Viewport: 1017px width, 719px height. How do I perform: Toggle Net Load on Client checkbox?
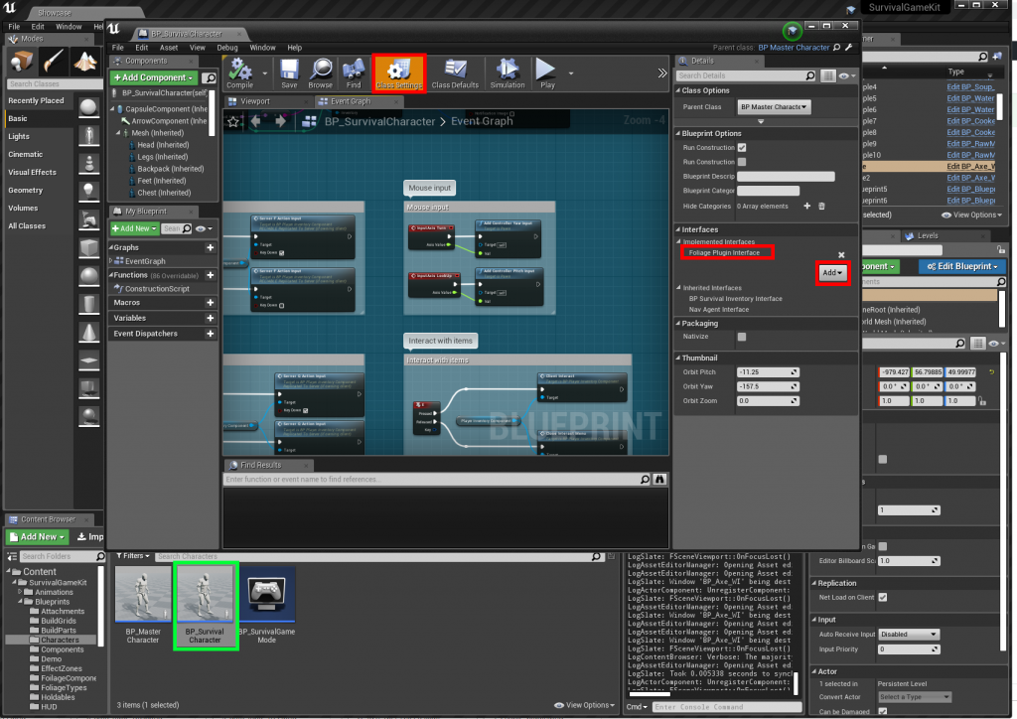(883, 598)
